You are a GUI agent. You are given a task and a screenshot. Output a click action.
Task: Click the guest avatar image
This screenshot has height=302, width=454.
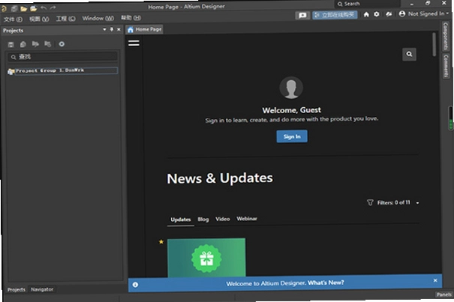291,88
